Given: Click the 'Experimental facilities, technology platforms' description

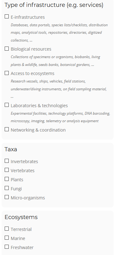Looking at the screenshot, I should click(x=60, y=117).
